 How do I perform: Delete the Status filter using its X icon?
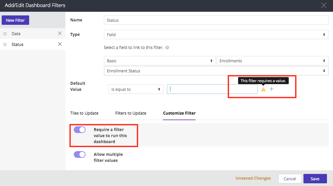pyautogui.click(x=60, y=44)
